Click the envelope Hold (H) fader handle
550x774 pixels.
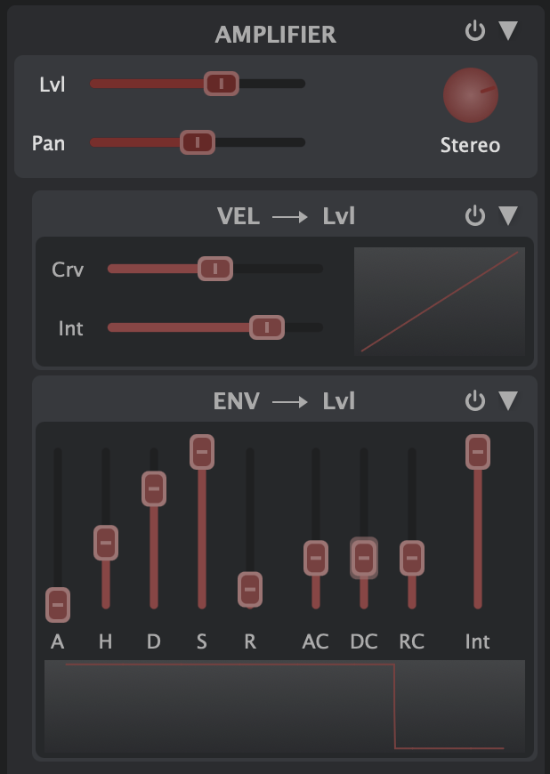[x=106, y=542]
